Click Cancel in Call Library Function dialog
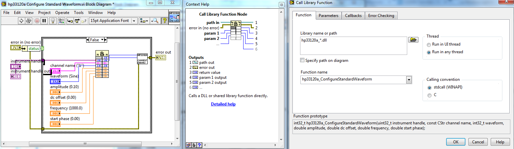The width and height of the screenshot is (514, 149). pos(478,142)
